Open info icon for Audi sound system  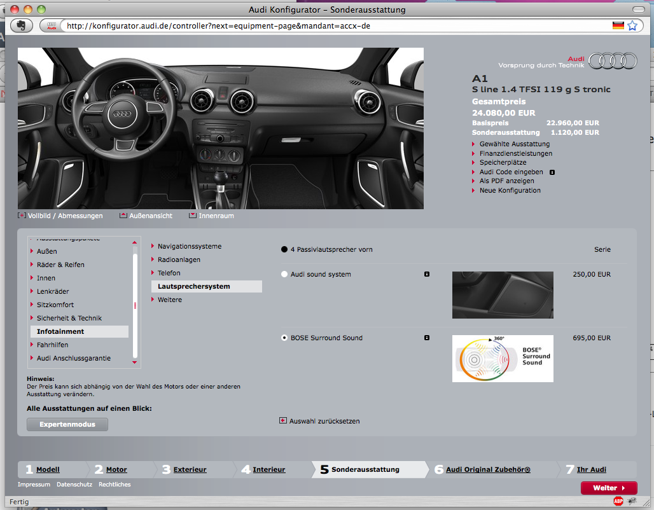tap(427, 274)
